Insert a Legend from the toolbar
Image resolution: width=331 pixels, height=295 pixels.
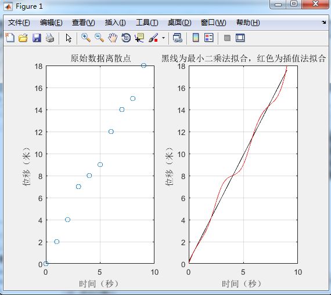coord(209,38)
